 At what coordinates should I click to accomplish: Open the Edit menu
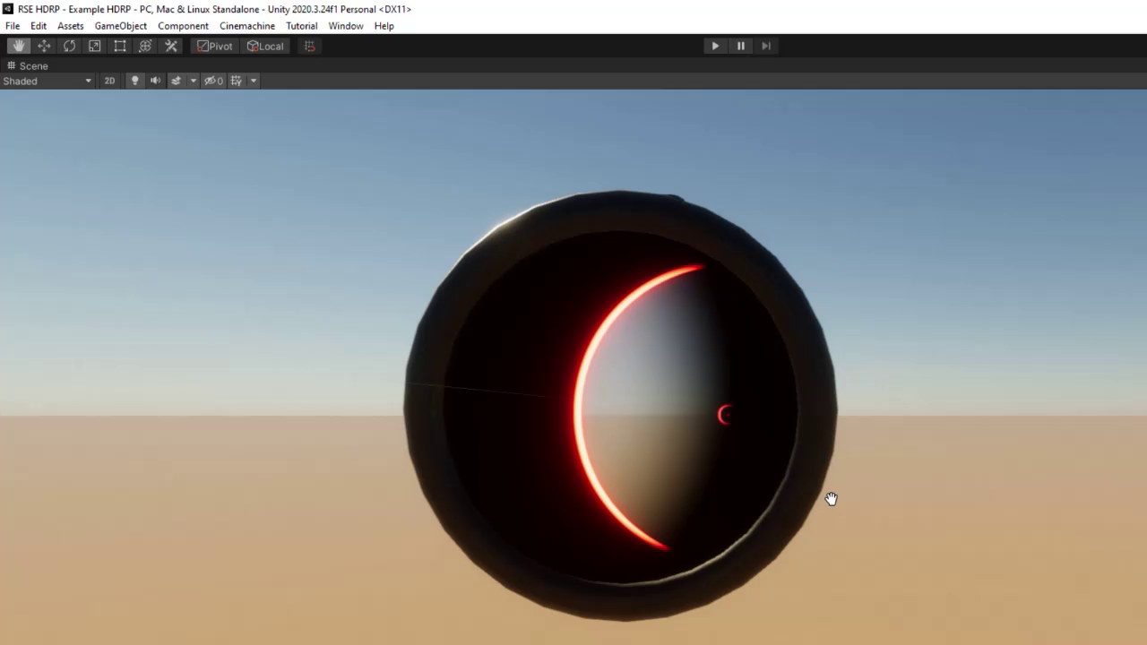point(39,26)
